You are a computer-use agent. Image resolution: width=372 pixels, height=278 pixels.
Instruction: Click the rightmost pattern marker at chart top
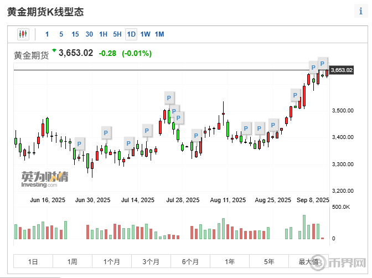pyautogui.click(x=322, y=61)
